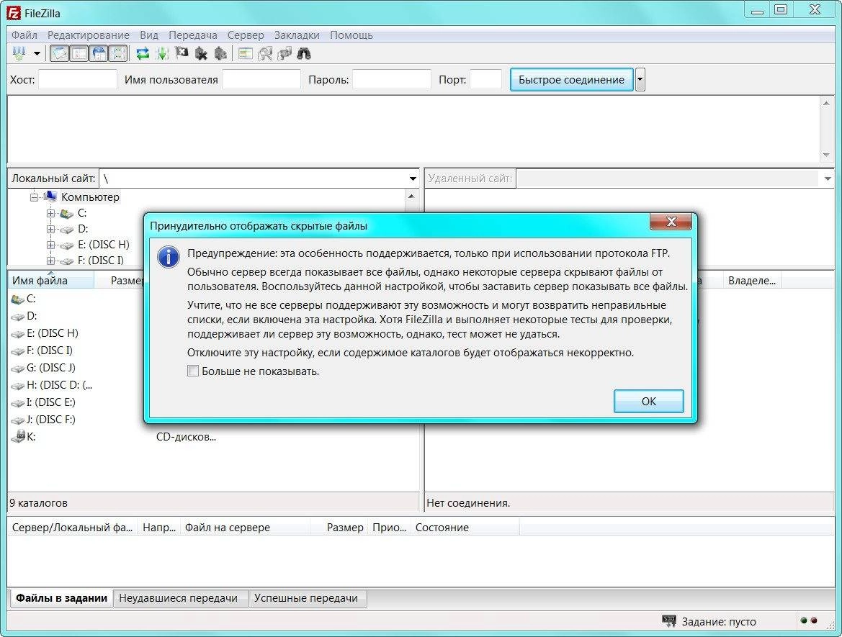Toggle transfer queue display icon

[118, 54]
